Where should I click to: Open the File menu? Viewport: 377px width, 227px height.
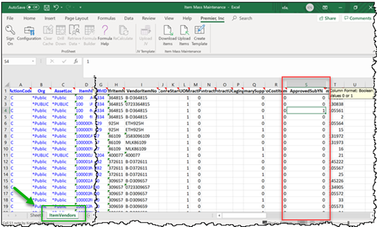tap(10, 18)
